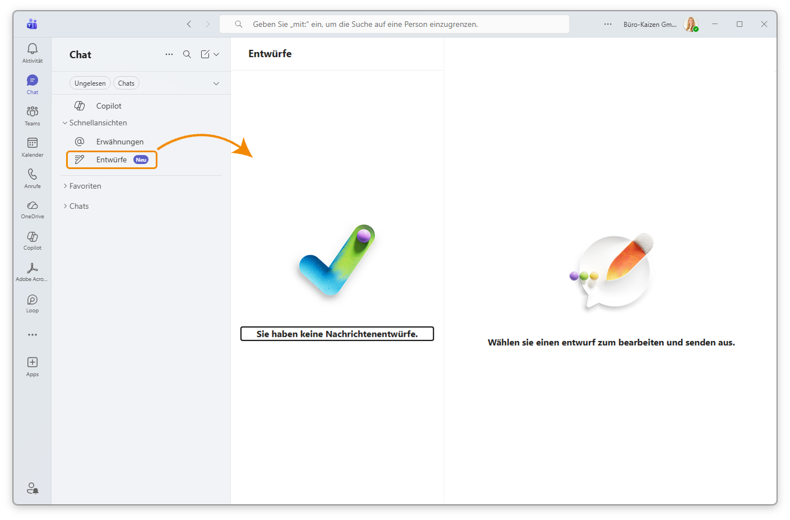Open the new chat dropdown arrow
The height and width of the screenshot is (520, 790).
pyautogui.click(x=216, y=54)
